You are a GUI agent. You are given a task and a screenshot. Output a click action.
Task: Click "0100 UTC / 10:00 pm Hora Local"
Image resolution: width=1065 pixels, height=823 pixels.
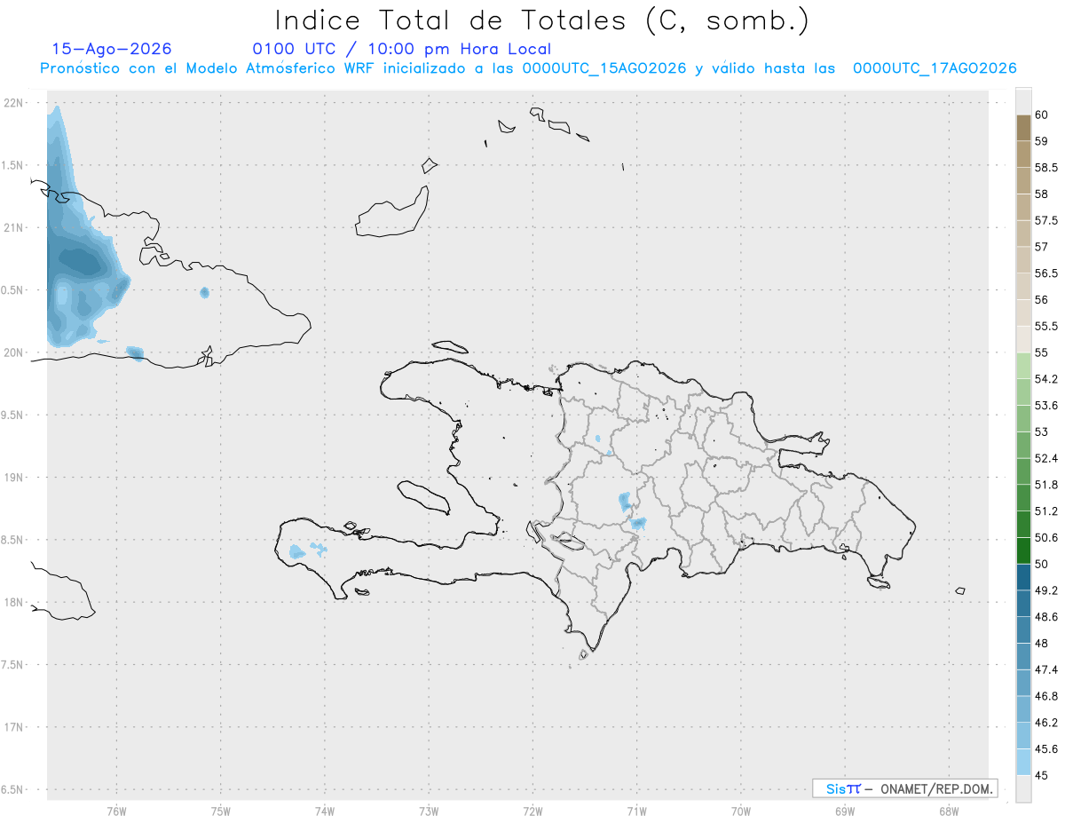(x=401, y=49)
